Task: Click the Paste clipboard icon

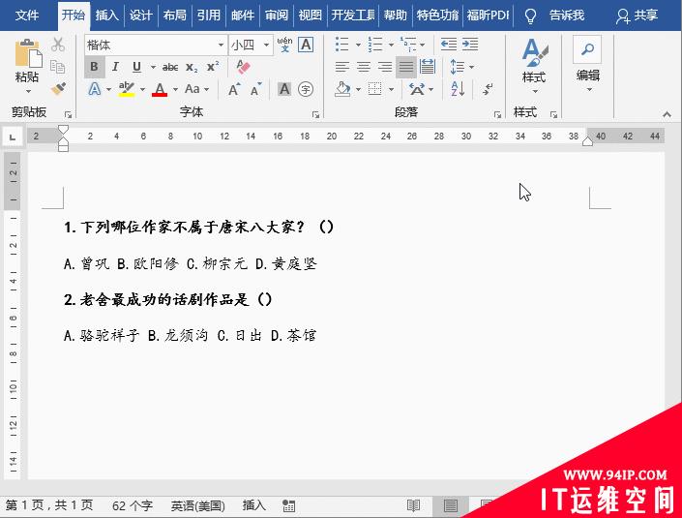Action: click(x=28, y=54)
